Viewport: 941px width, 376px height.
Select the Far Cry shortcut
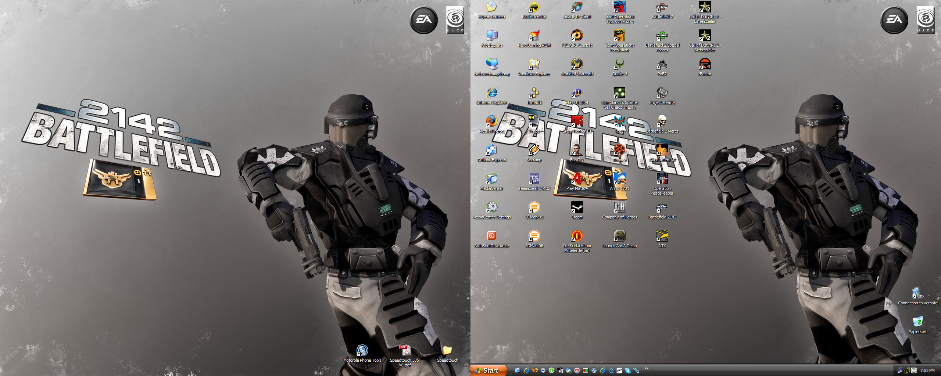pos(577,153)
